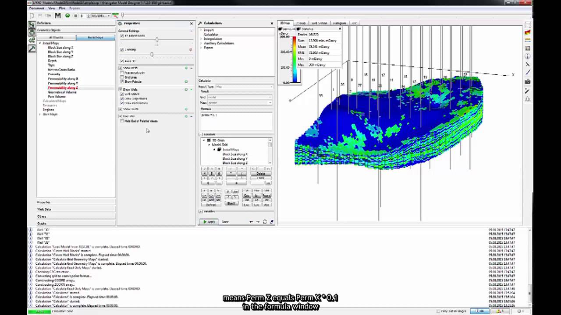Open the View menu

[x=52, y=8]
